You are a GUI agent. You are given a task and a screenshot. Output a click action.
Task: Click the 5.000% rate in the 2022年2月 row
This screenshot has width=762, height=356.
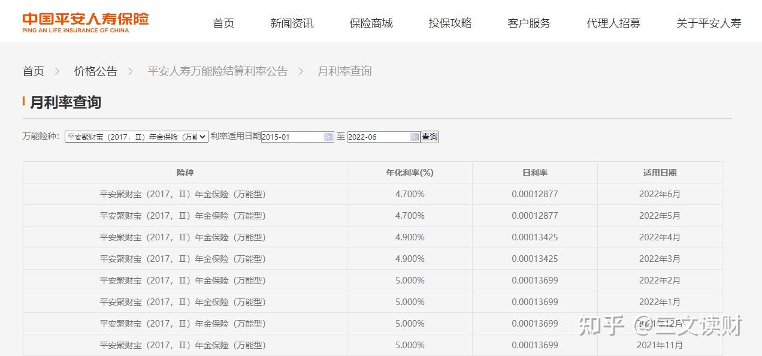(x=410, y=280)
